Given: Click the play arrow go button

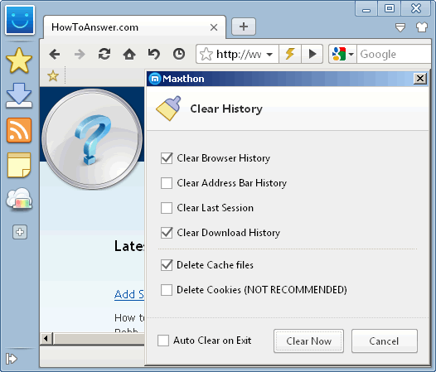Looking at the screenshot, I should click(x=312, y=54).
